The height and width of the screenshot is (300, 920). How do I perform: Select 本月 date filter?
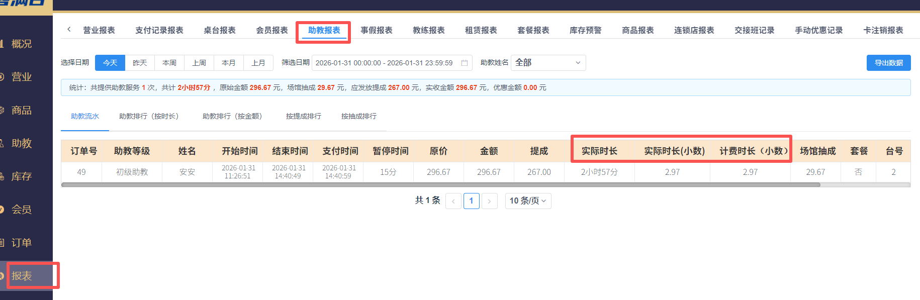point(229,63)
